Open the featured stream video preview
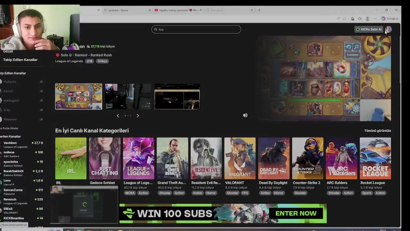This screenshot has width=410, height=231. [x=324, y=79]
